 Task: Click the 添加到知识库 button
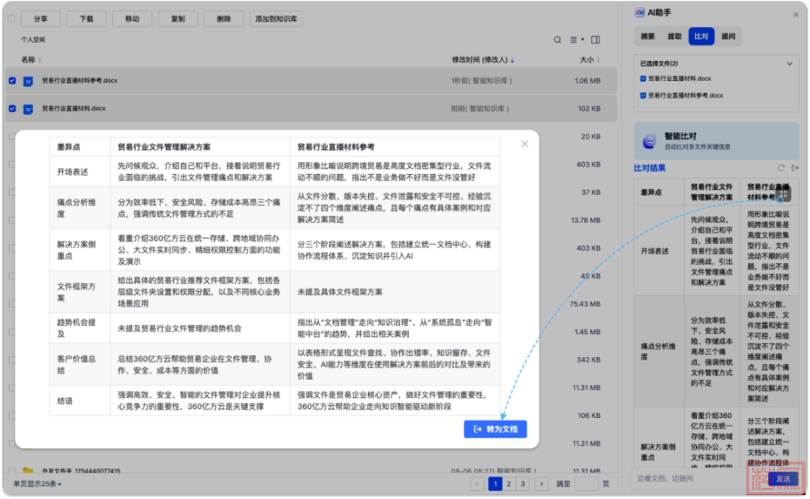pyautogui.click(x=276, y=19)
